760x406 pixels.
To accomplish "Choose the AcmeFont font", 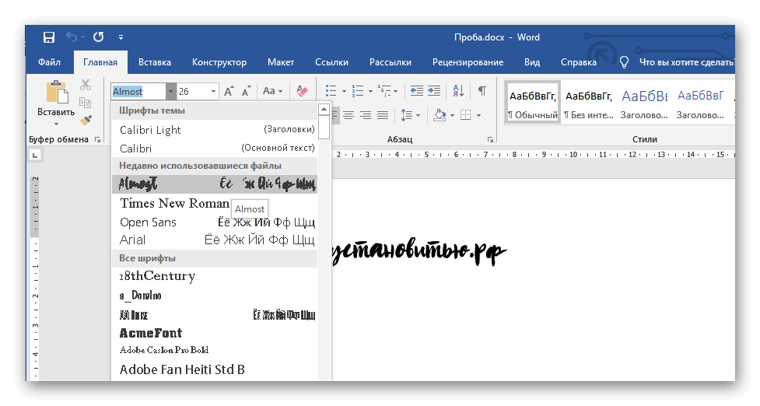I will point(215,333).
